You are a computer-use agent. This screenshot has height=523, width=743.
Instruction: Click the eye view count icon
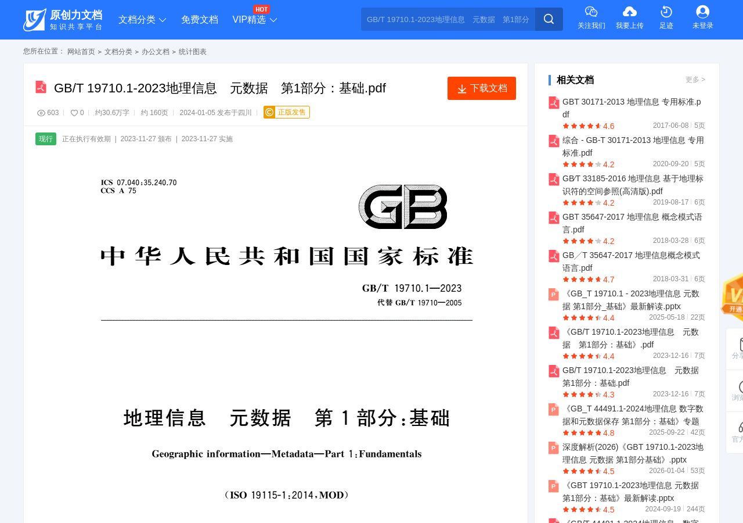pos(41,113)
